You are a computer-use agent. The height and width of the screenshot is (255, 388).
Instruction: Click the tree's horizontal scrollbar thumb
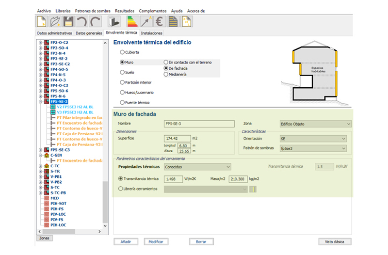click(x=59, y=232)
